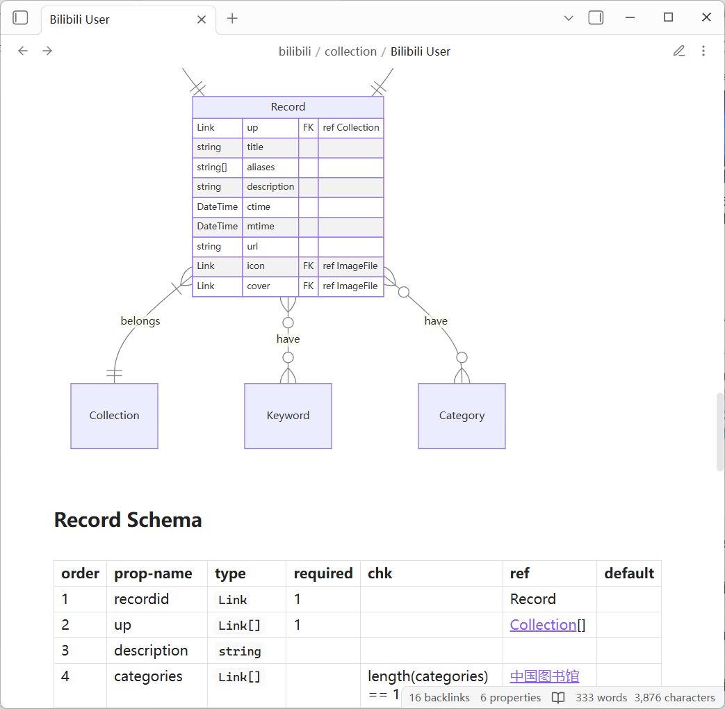The image size is (725, 709).
Task: Click the bilibili breadcrumb folder
Action: click(295, 51)
